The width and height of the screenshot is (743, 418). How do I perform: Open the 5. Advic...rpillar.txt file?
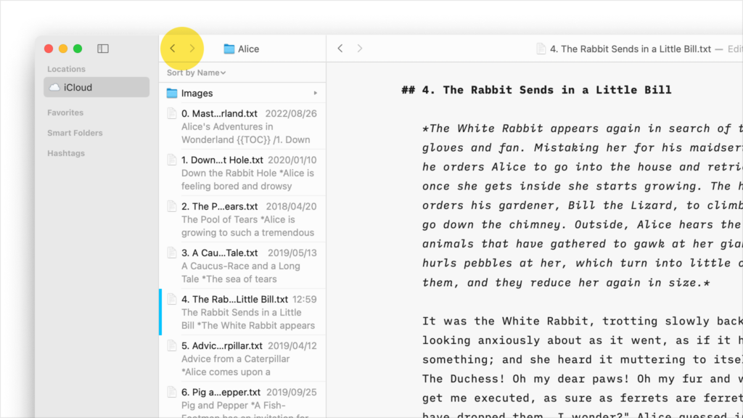242,358
